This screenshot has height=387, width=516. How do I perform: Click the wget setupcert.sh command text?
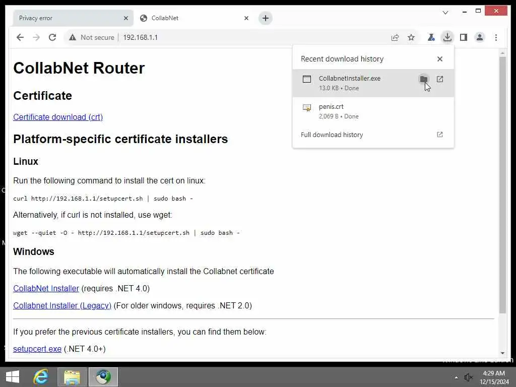tap(126, 233)
